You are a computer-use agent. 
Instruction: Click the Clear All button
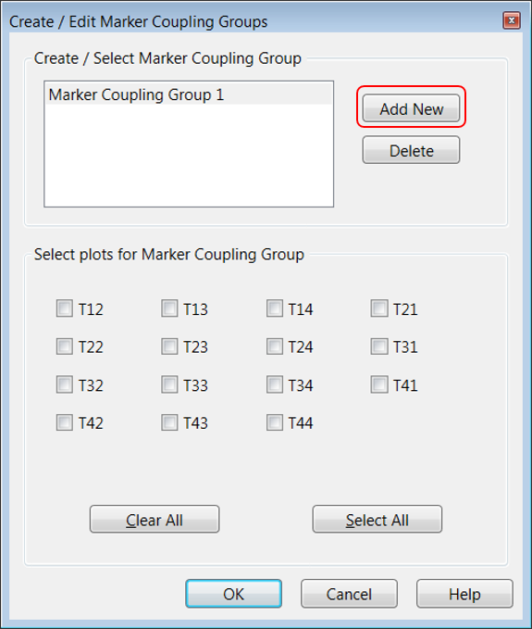tap(155, 519)
